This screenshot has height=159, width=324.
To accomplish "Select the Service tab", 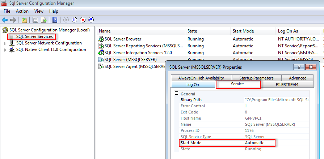I will pos(237,84).
